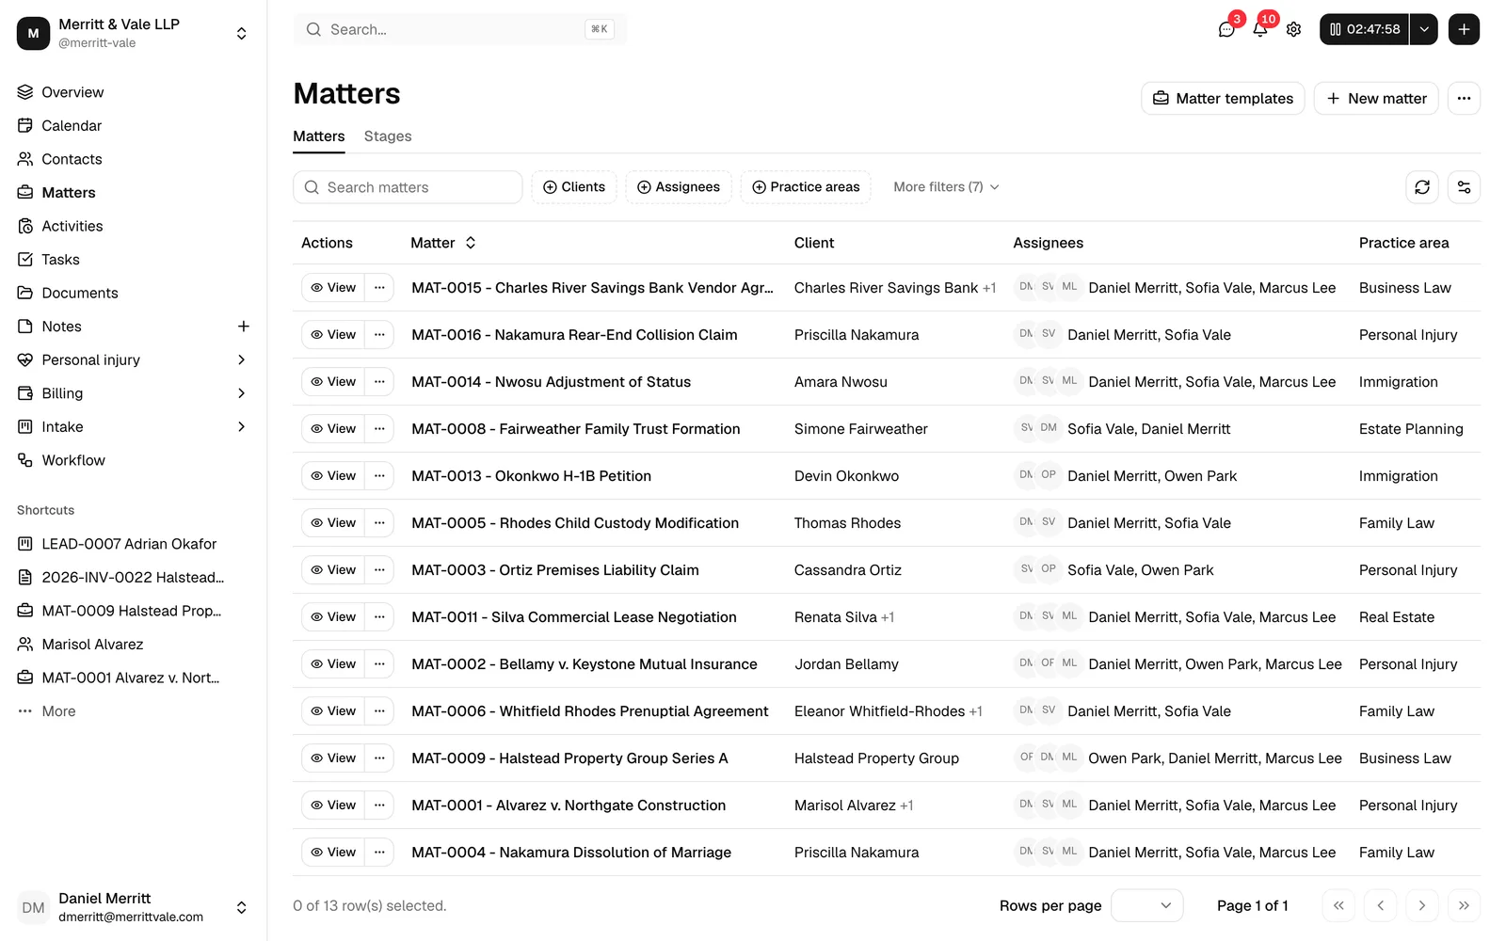Screen dimensions: 1506x941
Task: Open row actions menu for MAT-0013
Action: pos(379,476)
